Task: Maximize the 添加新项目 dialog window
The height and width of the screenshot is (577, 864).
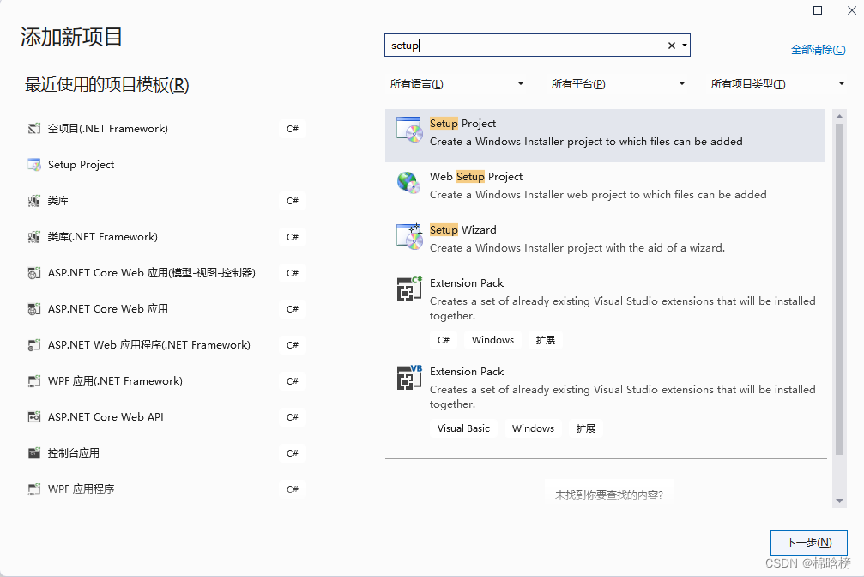Action: click(818, 10)
